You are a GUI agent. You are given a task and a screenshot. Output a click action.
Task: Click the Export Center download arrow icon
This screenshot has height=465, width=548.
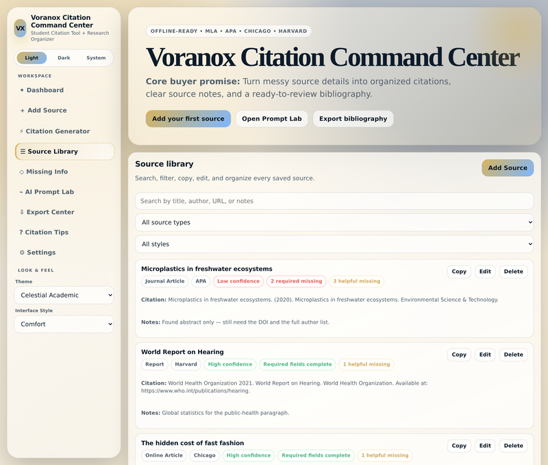tap(22, 212)
